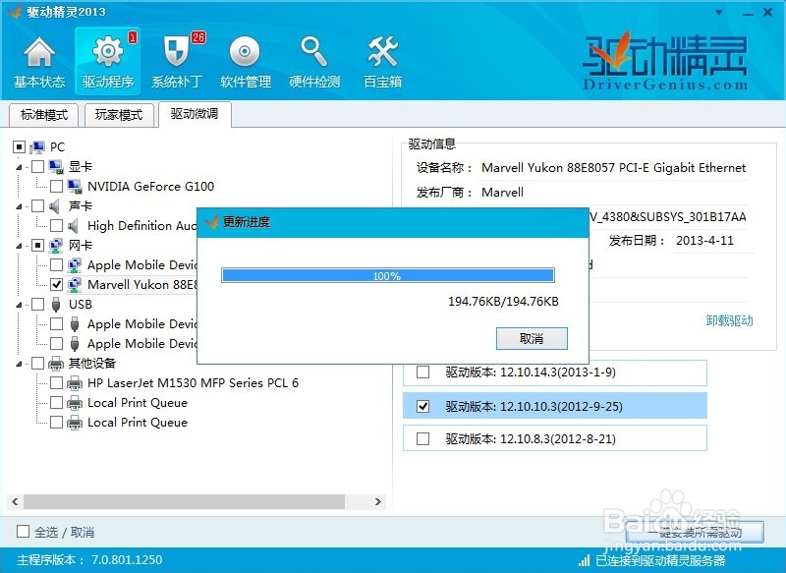The height and width of the screenshot is (573, 786).
Task: Cancel the download with 取消 button
Action: click(532, 338)
